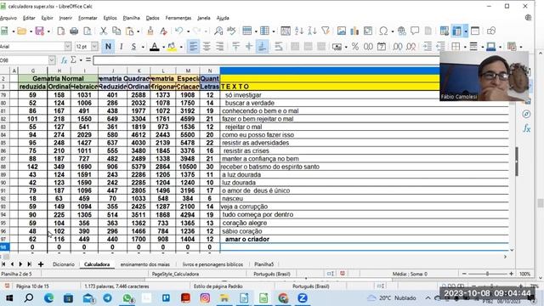The height and width of the screenshot is (306, 544).
Task: Center cell text horizontally
Action: pos(207,47)
